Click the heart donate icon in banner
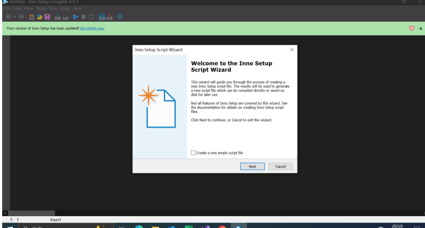Image resolution: width=425 pixels, height=228 pixels. coord(412,28)
